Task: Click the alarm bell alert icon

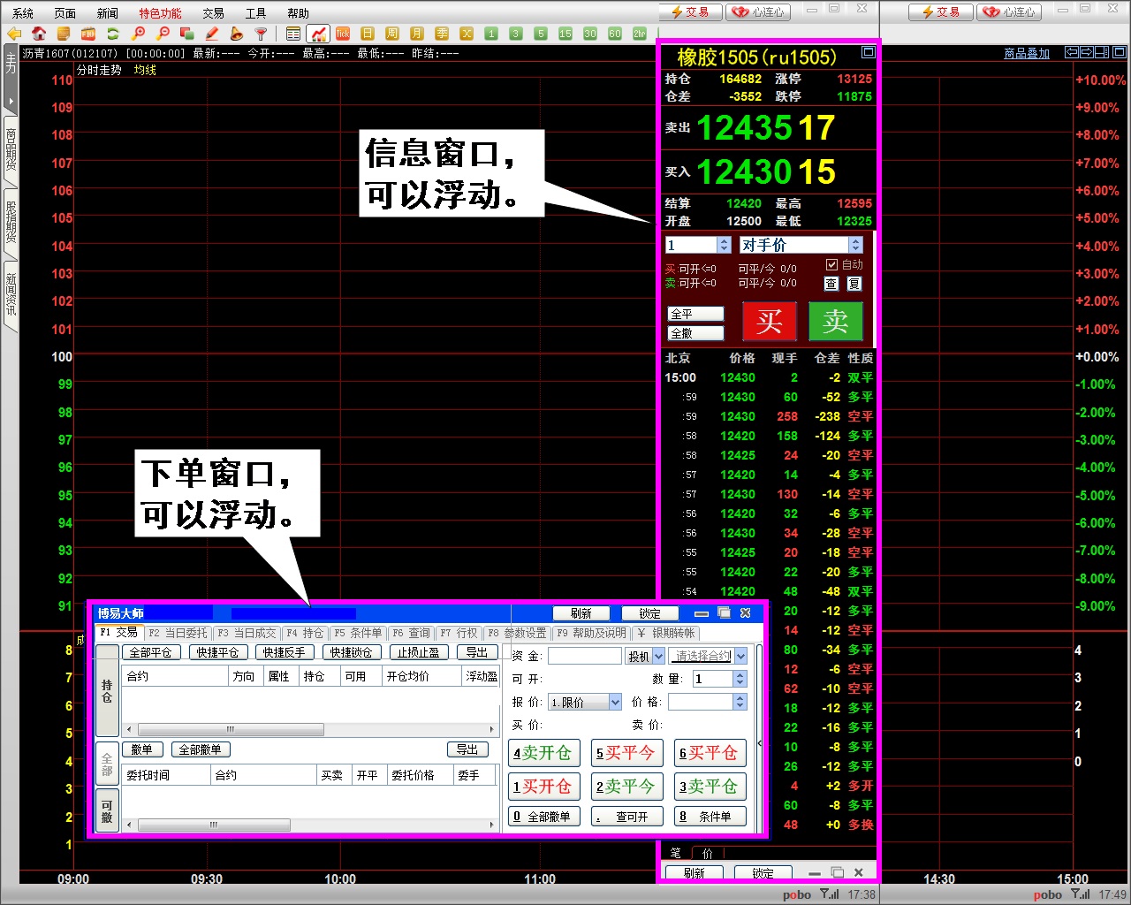Action: pyautogui.click(x=236, y=34)
